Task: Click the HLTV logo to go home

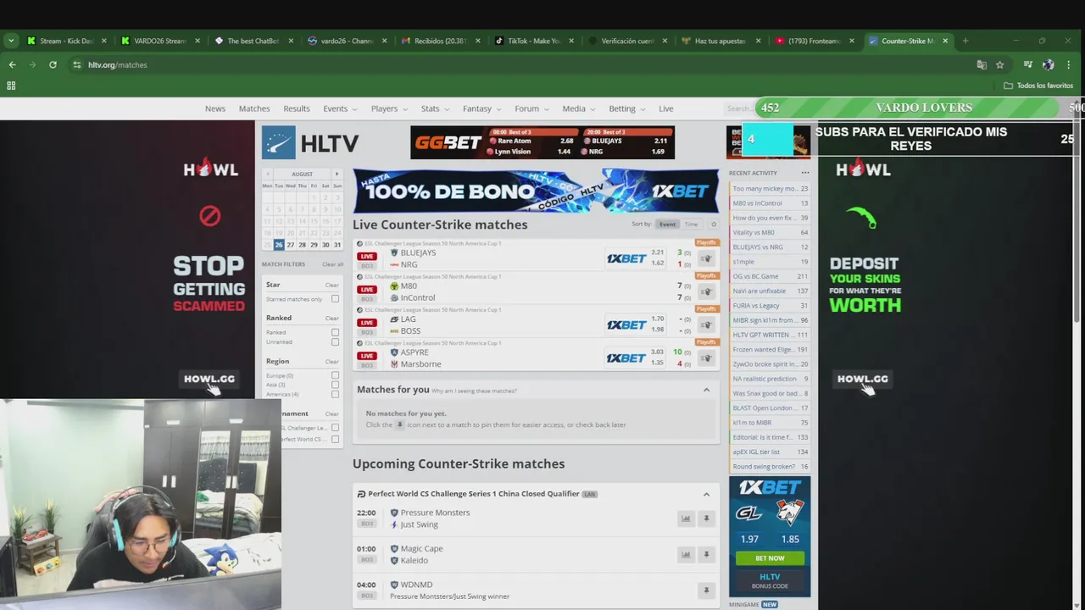Action: tap(310, 143)
